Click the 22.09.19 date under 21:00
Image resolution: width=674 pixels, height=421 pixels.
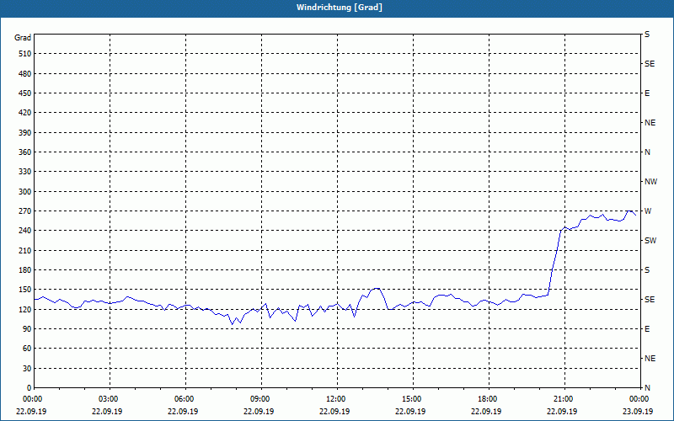point(562,411)
